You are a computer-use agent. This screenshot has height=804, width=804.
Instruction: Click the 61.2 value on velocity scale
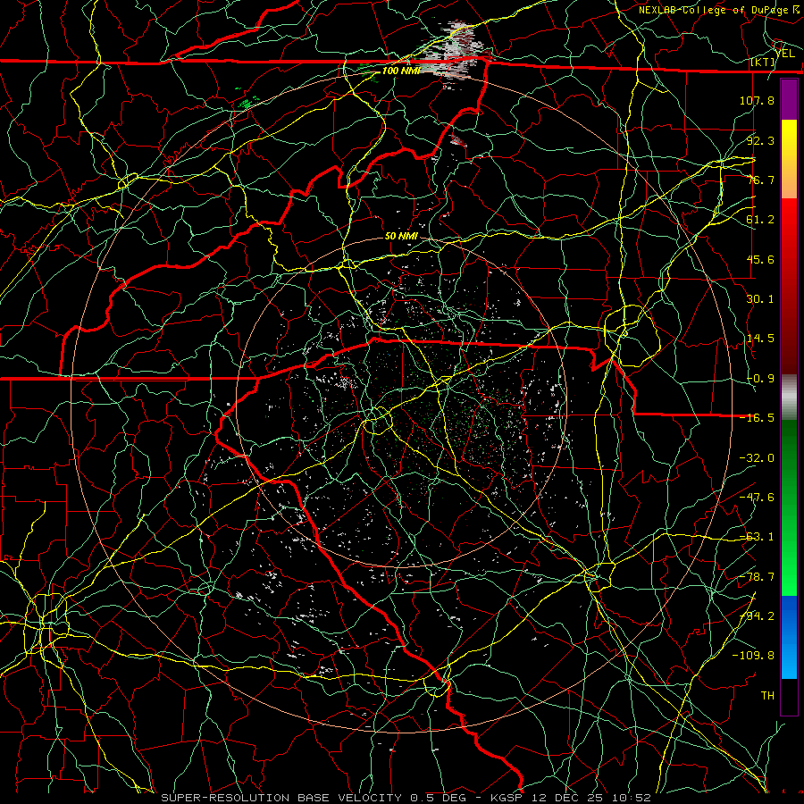coord(760,220)
